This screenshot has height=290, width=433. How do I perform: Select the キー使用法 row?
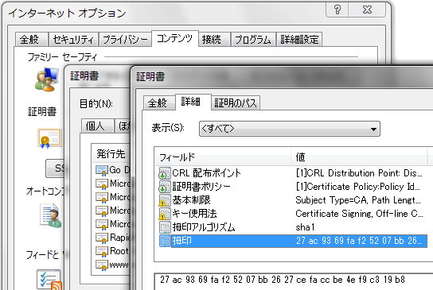[x=293, y=214]
